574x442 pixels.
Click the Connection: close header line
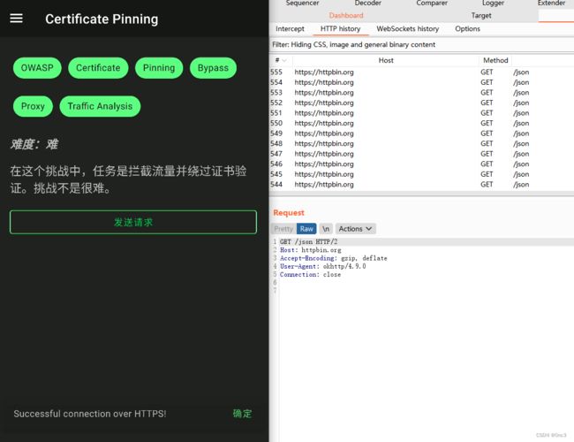[x=311, y=275]
